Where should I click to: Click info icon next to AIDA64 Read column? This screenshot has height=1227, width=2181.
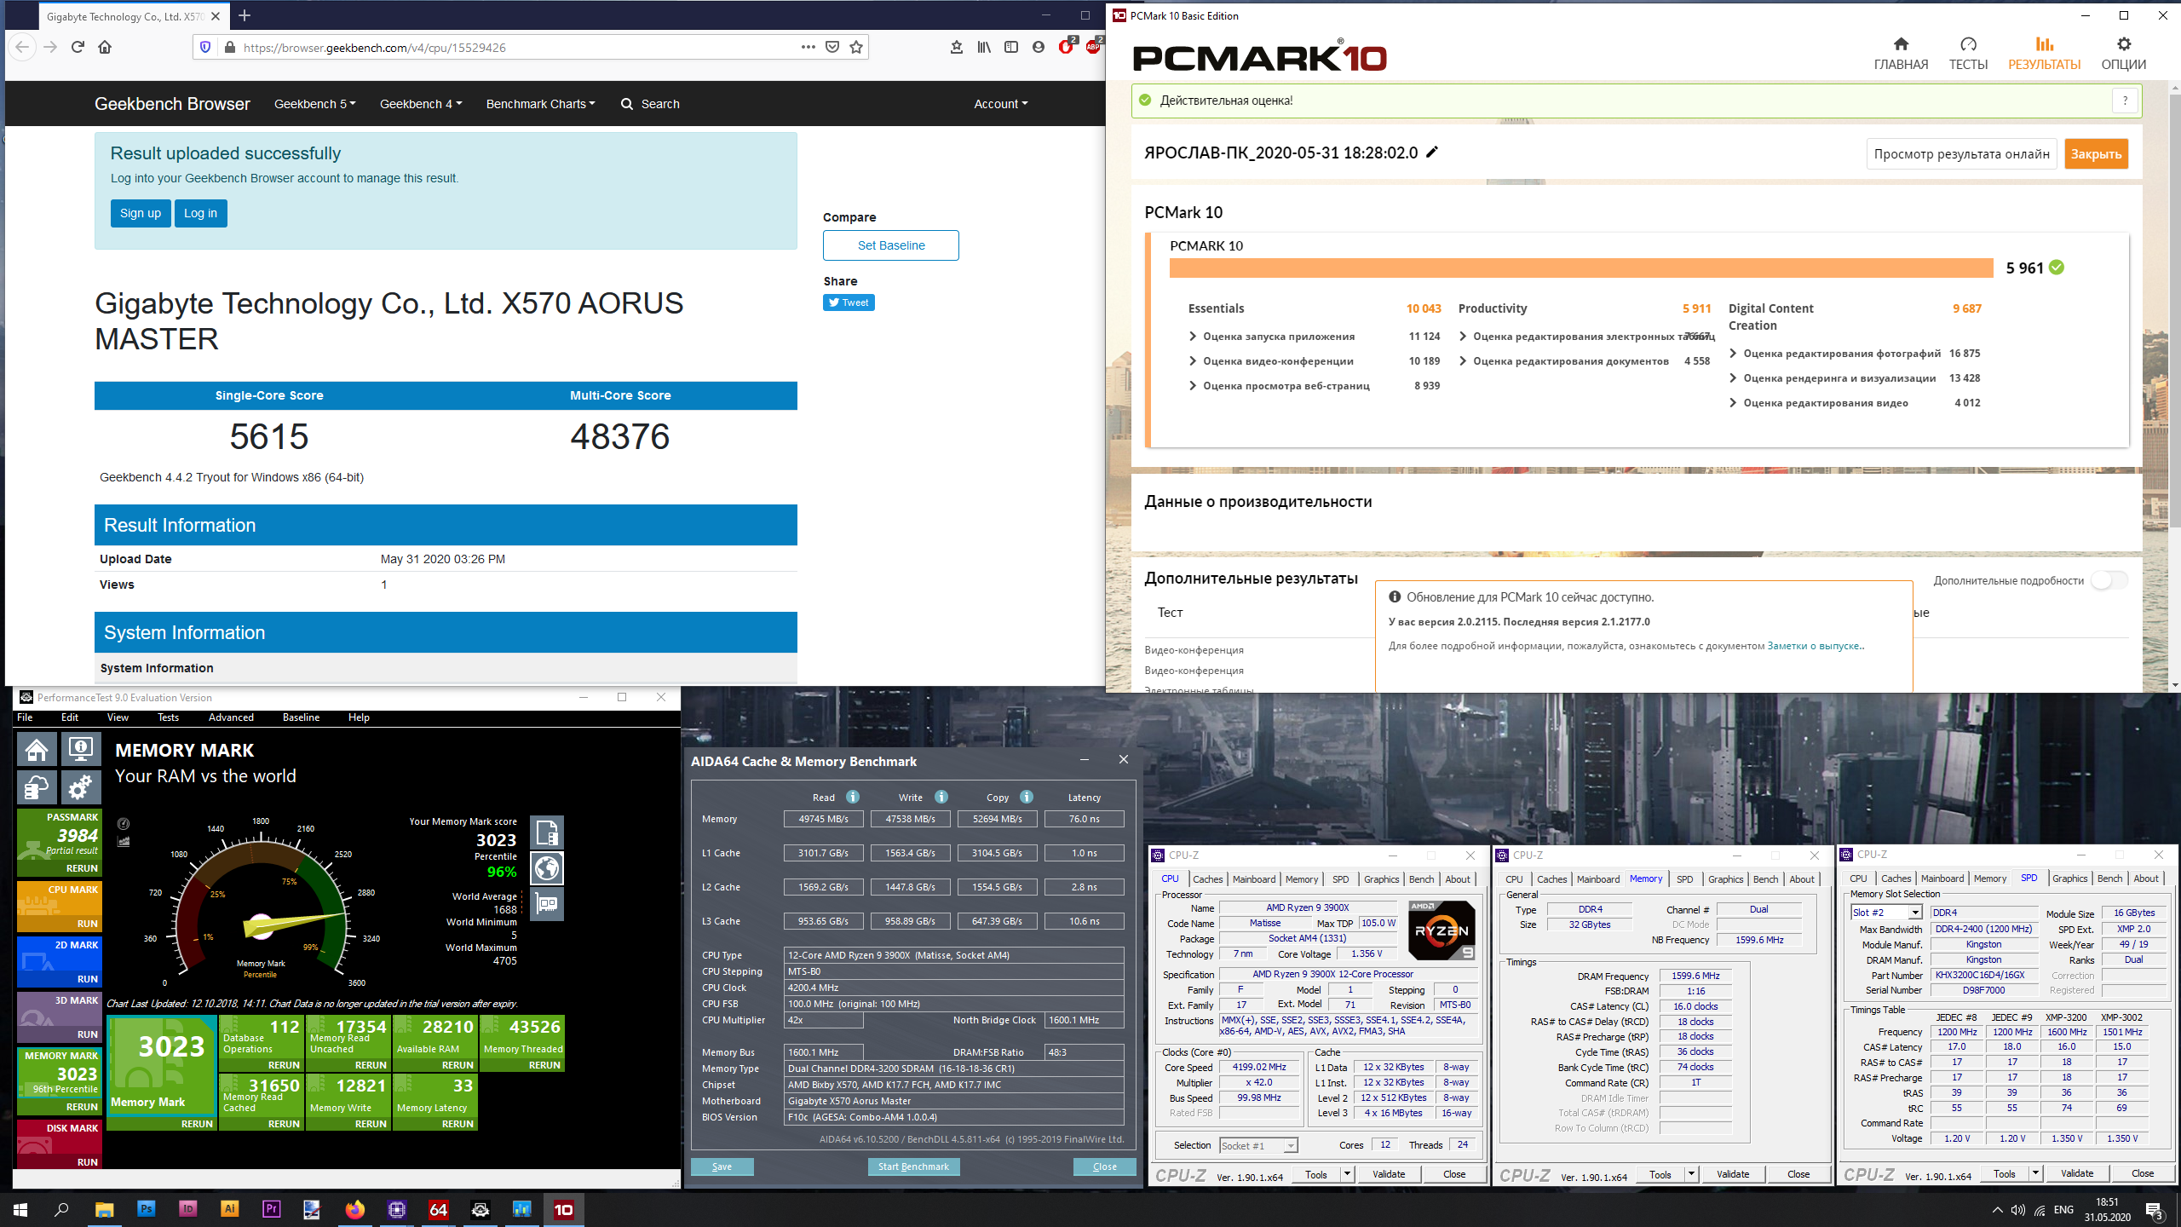coord(853,797)
